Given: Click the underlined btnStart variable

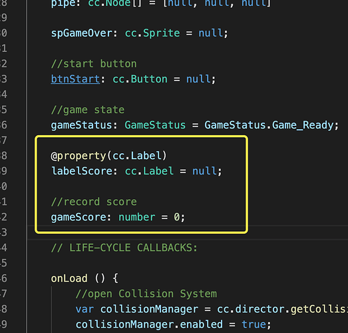Looking at the screenshot, I should pos(75,79).
